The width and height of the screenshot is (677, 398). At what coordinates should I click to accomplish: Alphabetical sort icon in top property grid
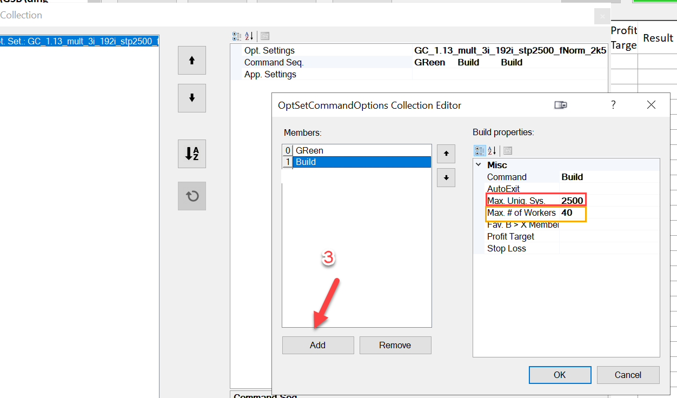click(x=249, y=36)
